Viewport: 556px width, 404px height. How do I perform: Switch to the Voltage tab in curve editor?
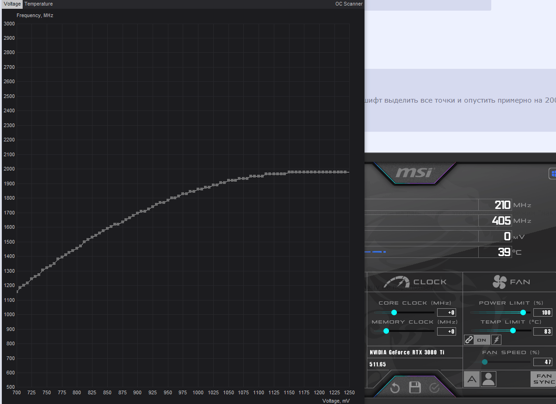click(12, 4)
